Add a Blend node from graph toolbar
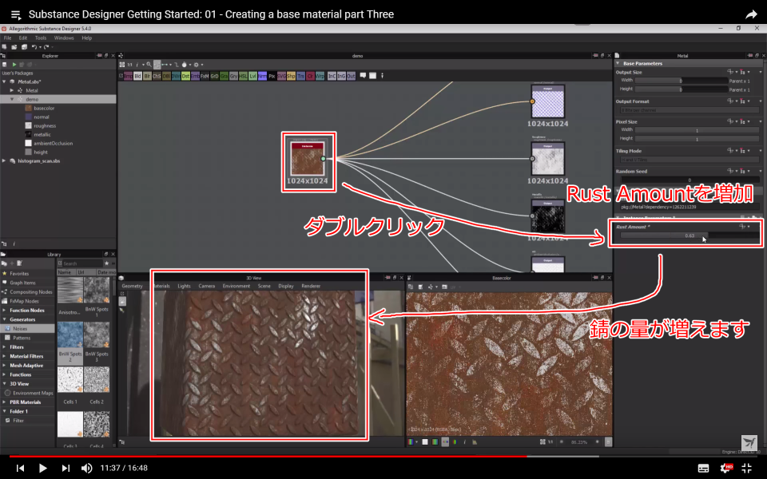Viewport: 767px width, 479px height. tap(137, 76)
